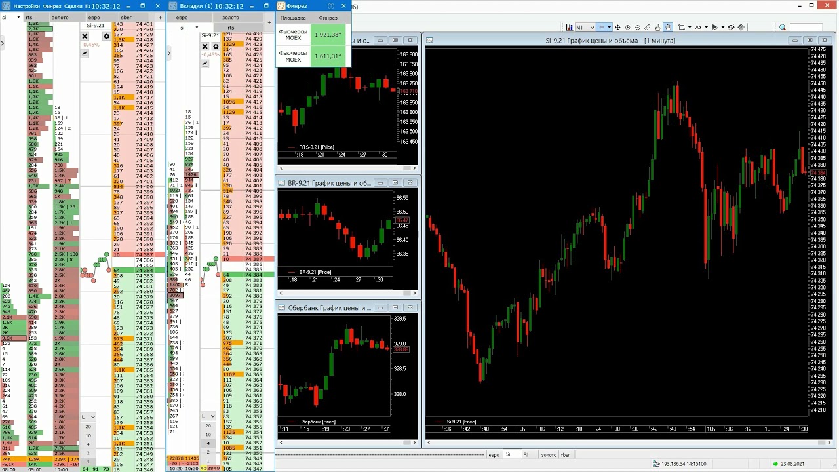Select the crosshair cursor tool

point(602,28)
